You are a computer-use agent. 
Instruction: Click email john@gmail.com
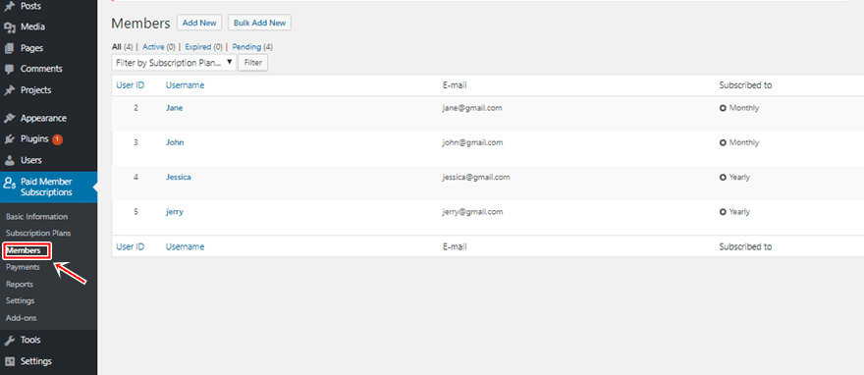473,142
